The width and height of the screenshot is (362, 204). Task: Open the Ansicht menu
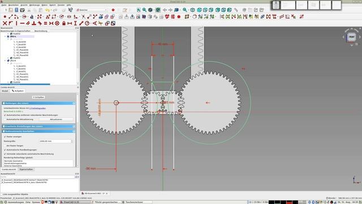point(24,5)
